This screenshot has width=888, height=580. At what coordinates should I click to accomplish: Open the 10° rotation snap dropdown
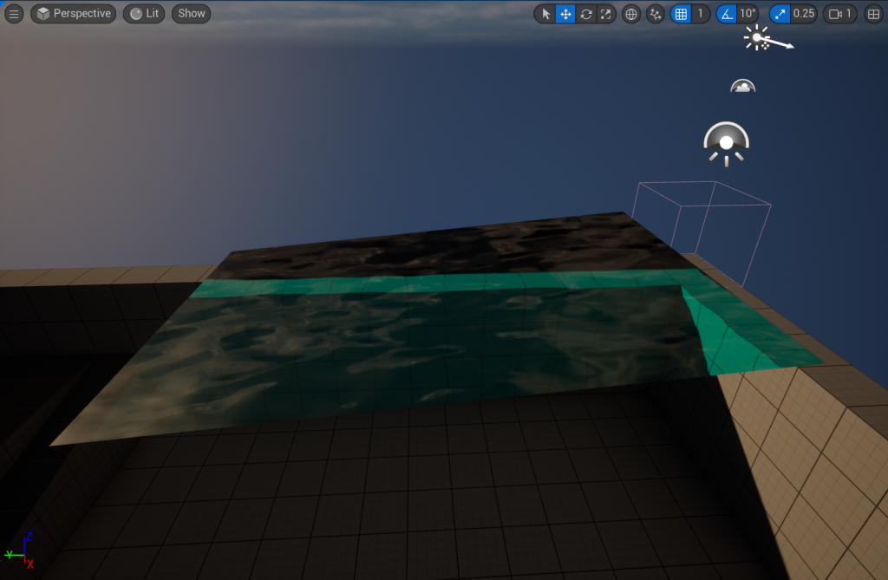point(748,14)
